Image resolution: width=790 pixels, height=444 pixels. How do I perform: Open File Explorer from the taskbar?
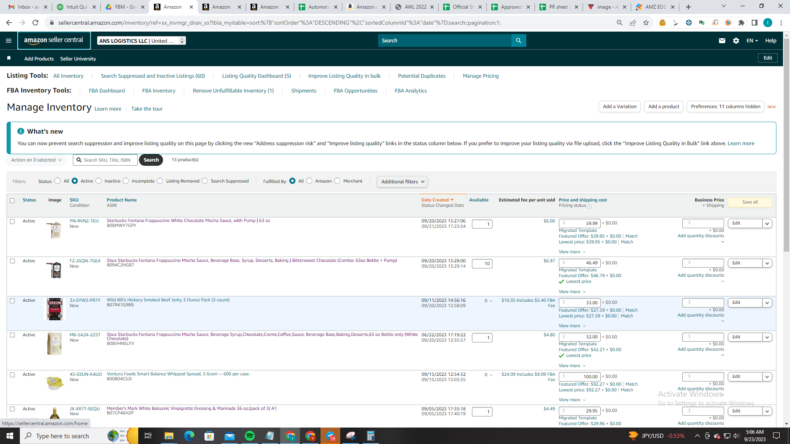click(x=169, y=436)
